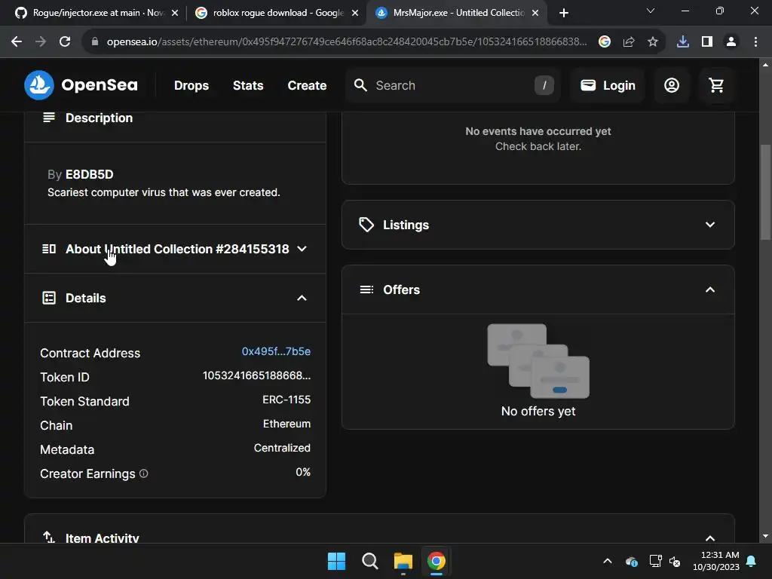Viewport: 772px width, 579px height.
Task: Open the shopping cart icon
Action: [716, 85]
